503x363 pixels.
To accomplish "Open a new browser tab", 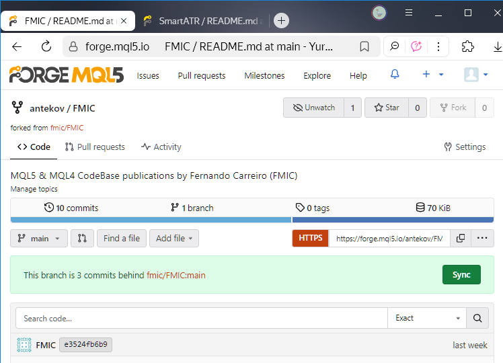I will [x=281, y=21].
